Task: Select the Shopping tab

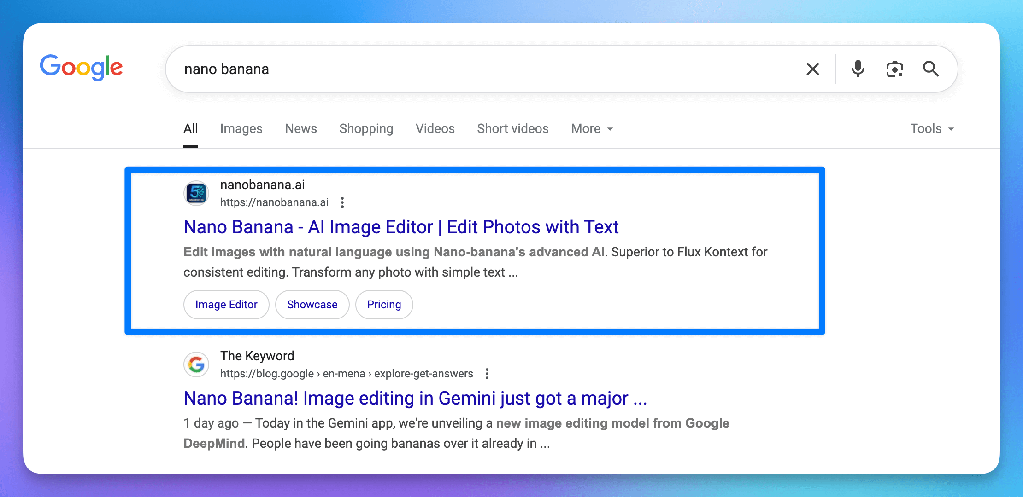Action: pos(366,129)
